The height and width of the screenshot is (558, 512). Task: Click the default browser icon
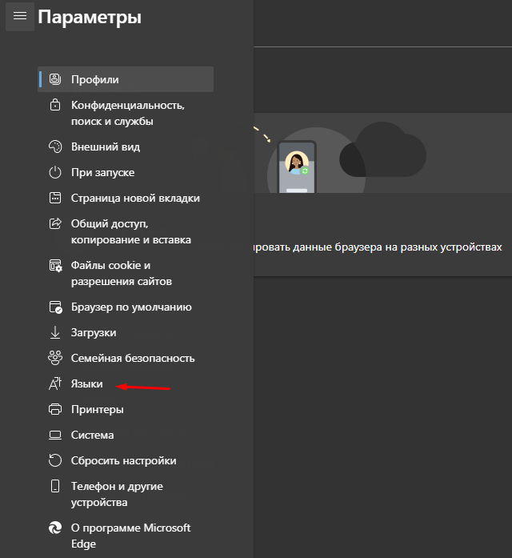(x=55, y=307)
